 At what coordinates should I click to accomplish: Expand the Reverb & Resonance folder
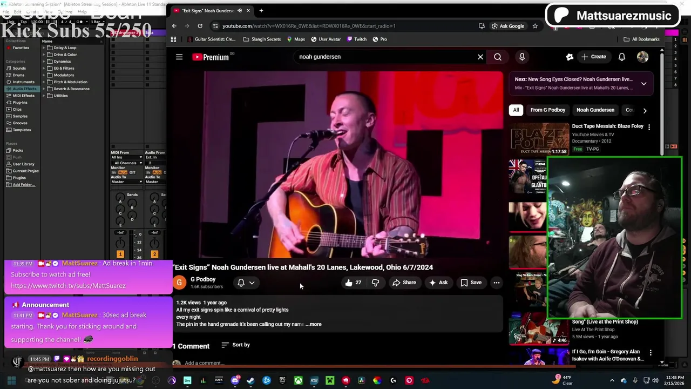[x=43, y=89]
